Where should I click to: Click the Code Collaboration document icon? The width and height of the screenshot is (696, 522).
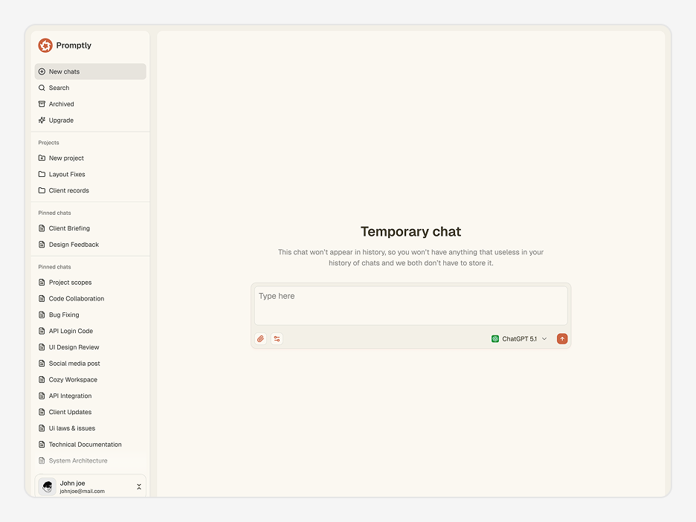tap(42, 299)
